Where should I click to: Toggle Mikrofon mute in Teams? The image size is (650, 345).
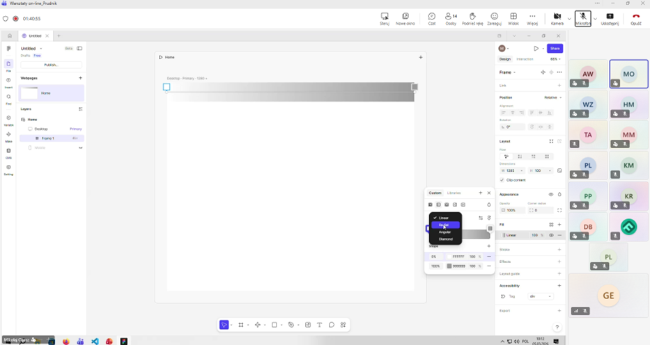click(x=582, y=17)
